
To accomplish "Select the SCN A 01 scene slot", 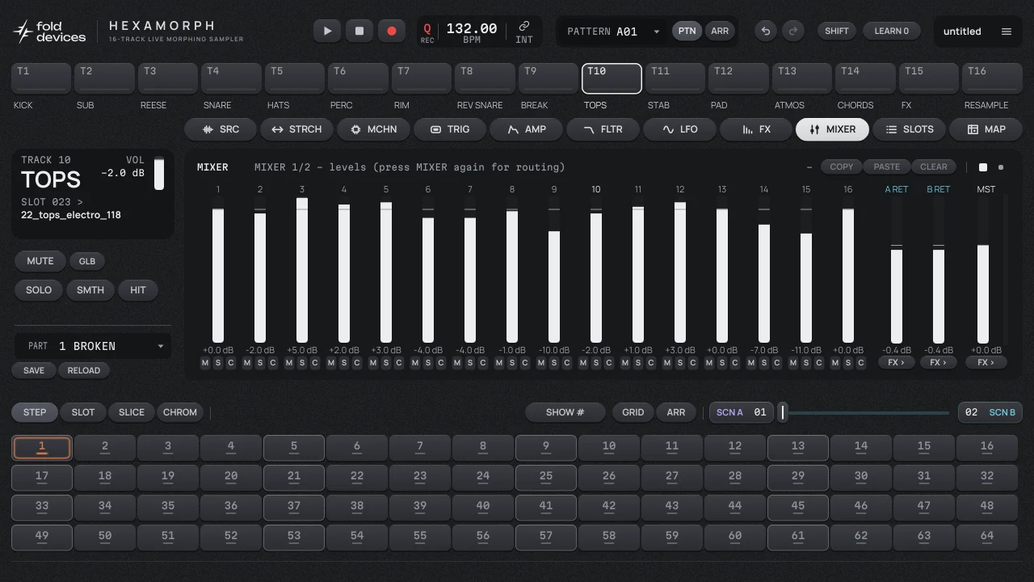I will coord(742,412).
